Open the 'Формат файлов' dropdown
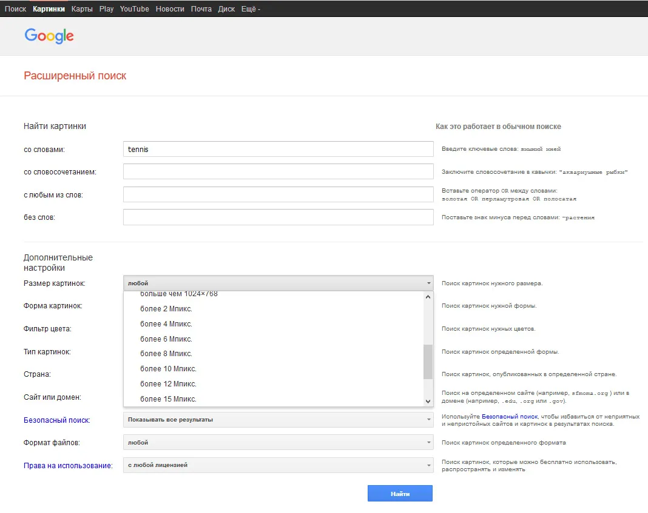The height and width of the screenshot is (513, 648). point(278,442)
